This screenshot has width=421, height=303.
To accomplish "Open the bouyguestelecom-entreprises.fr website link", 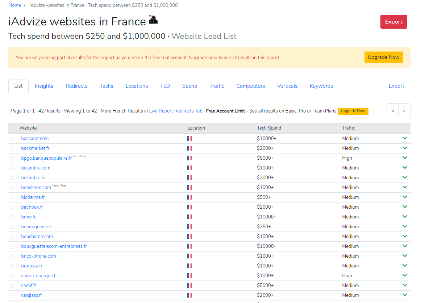I will click(x=54, y=246).
